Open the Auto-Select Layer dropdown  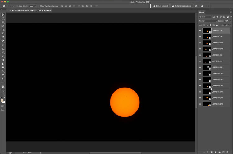(32, 6)
